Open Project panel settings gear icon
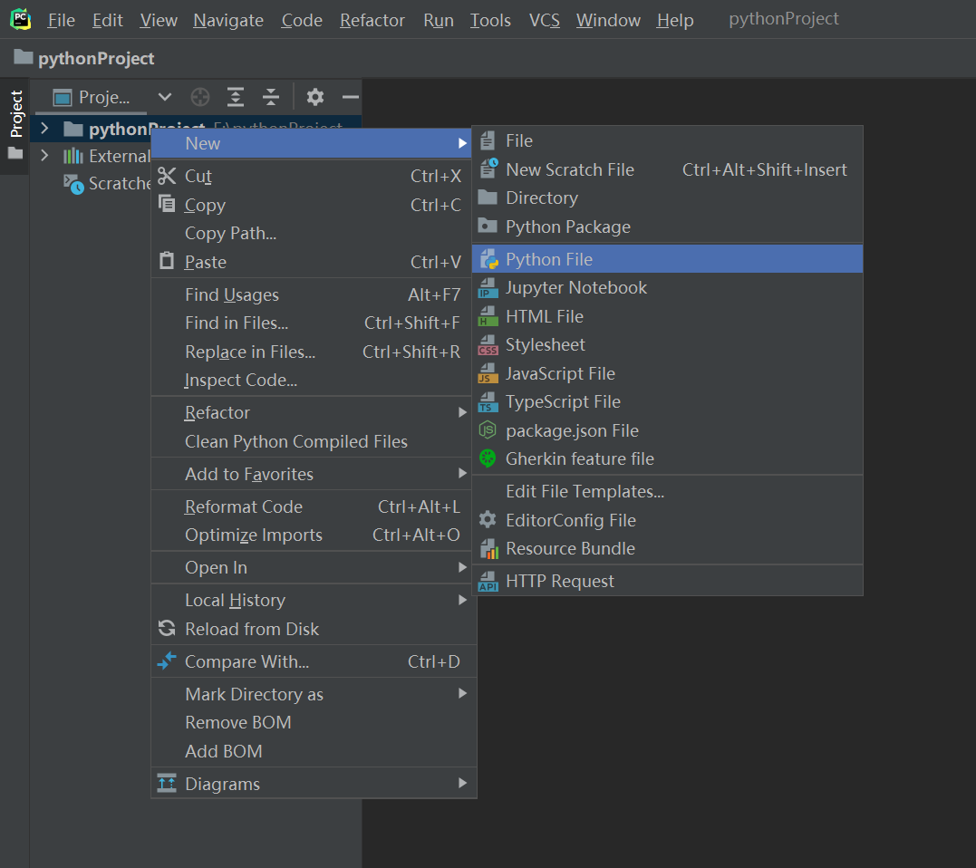This screenshot has height=868, width=976. [315, 97]
